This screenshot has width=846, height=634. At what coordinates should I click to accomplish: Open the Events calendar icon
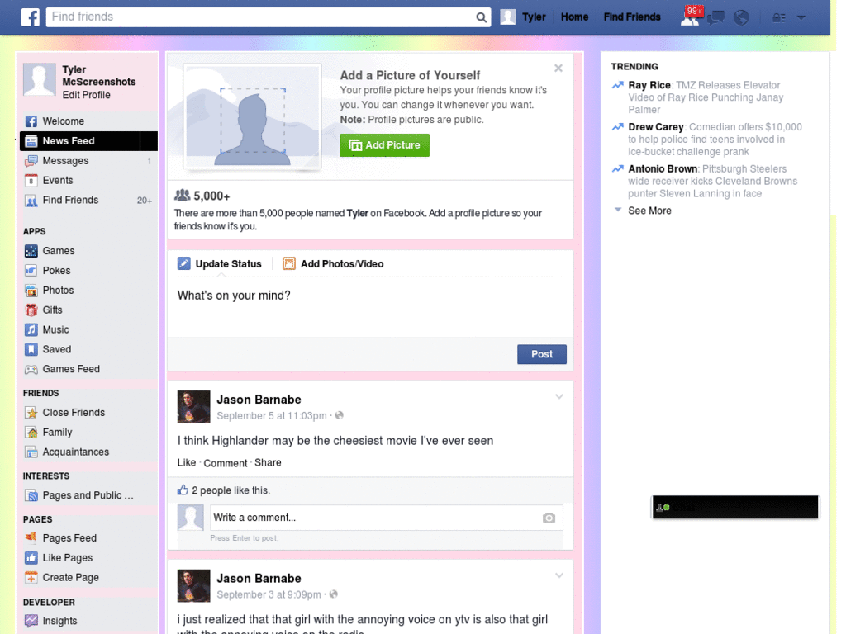(31, 180)
